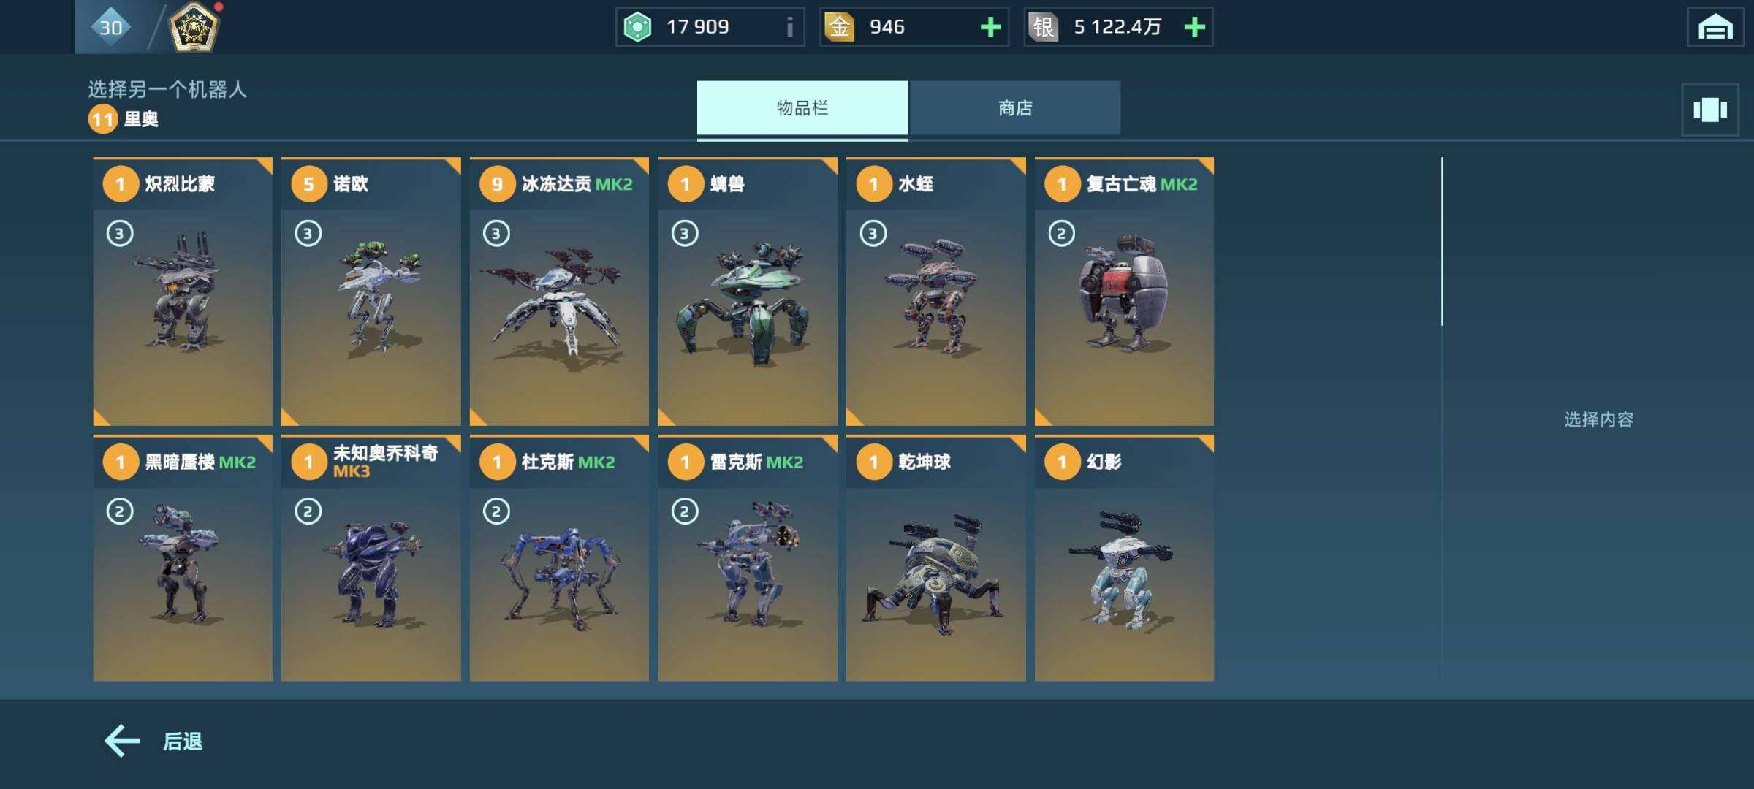Screen dimensions: 1754x789
Task: Select the 物品栏 tab
Action: [x=802, y=108]
